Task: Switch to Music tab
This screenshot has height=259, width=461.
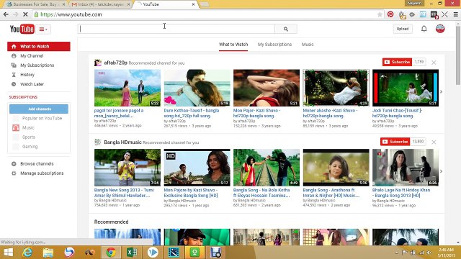Action: coord(308,45)
